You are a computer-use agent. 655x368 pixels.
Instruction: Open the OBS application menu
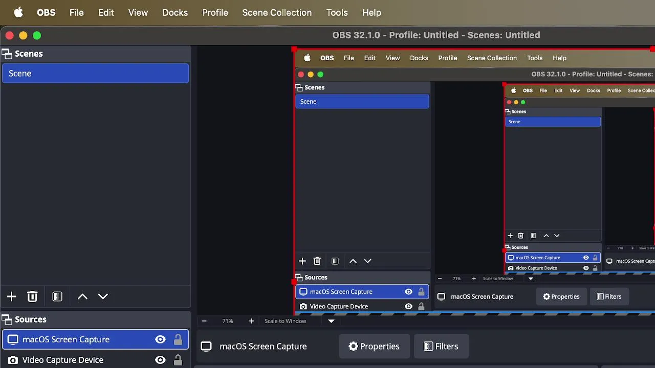click(x=46, y=12)
